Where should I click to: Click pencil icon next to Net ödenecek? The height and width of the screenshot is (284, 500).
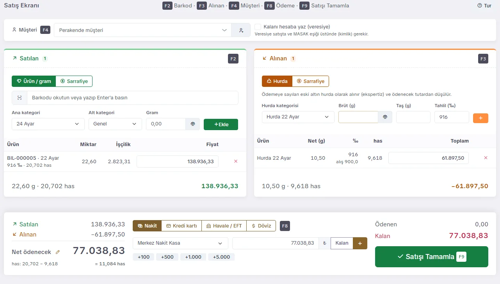pos(58,252)
